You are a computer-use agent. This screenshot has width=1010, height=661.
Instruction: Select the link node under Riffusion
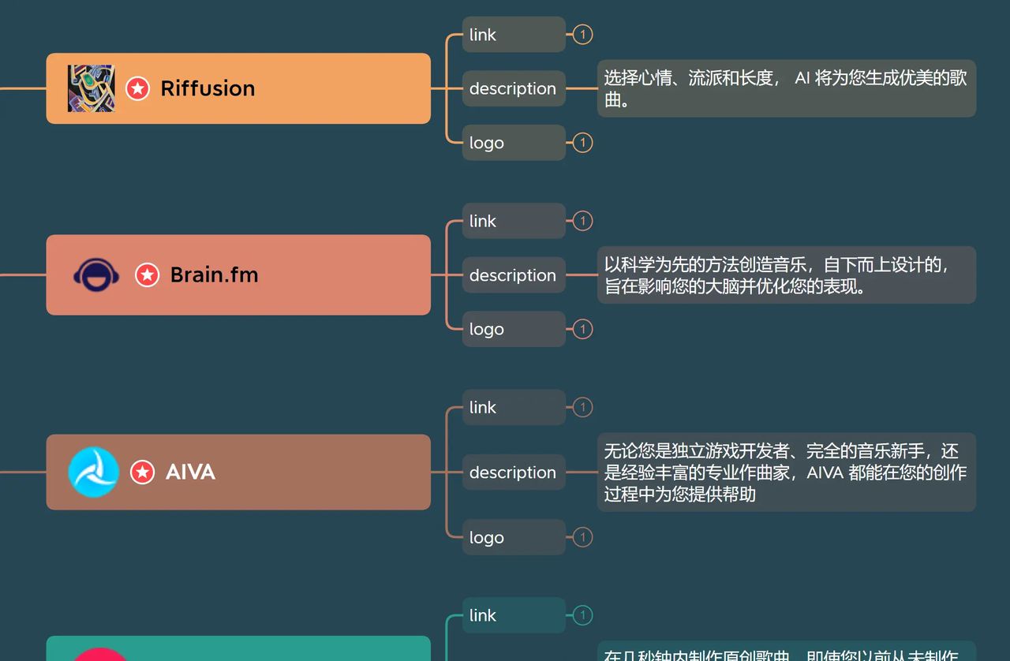tap(513, 35)
